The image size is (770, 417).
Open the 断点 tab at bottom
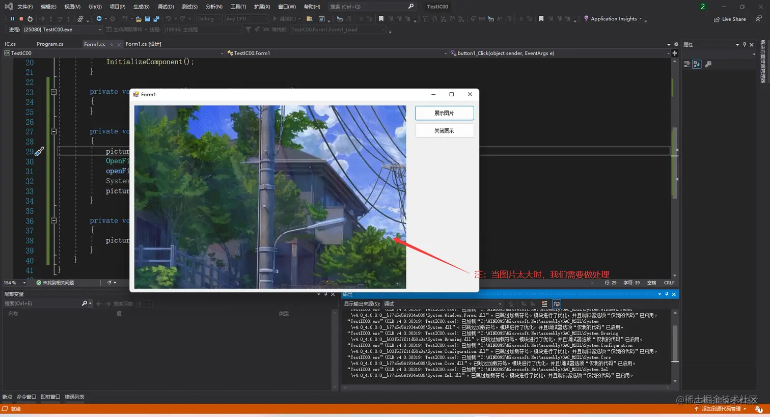click(7, 397)
